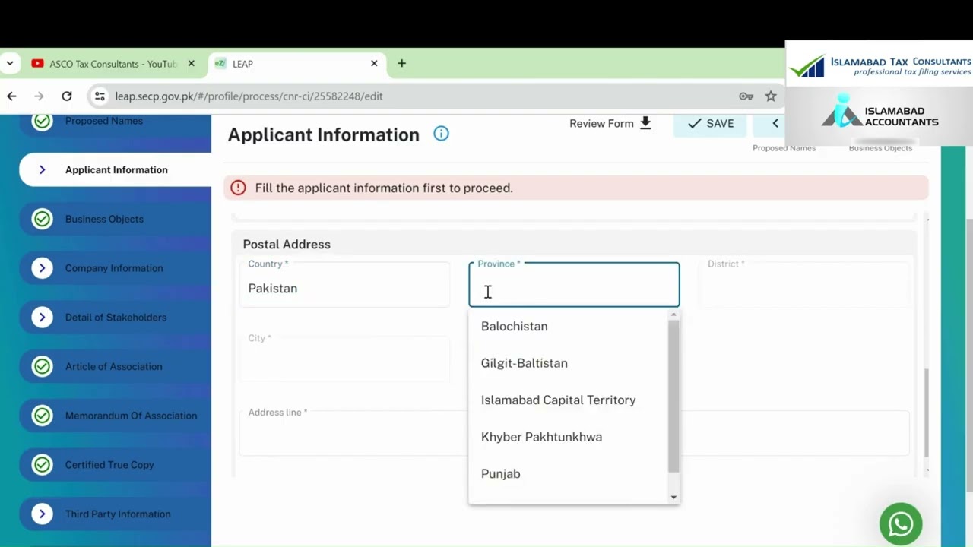Bookmark this page with the star icon

(771, 96)
